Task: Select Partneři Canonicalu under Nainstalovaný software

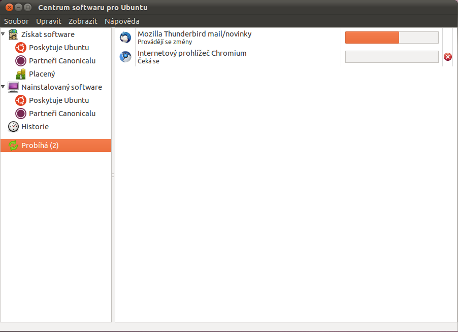Action: point(62,114)
